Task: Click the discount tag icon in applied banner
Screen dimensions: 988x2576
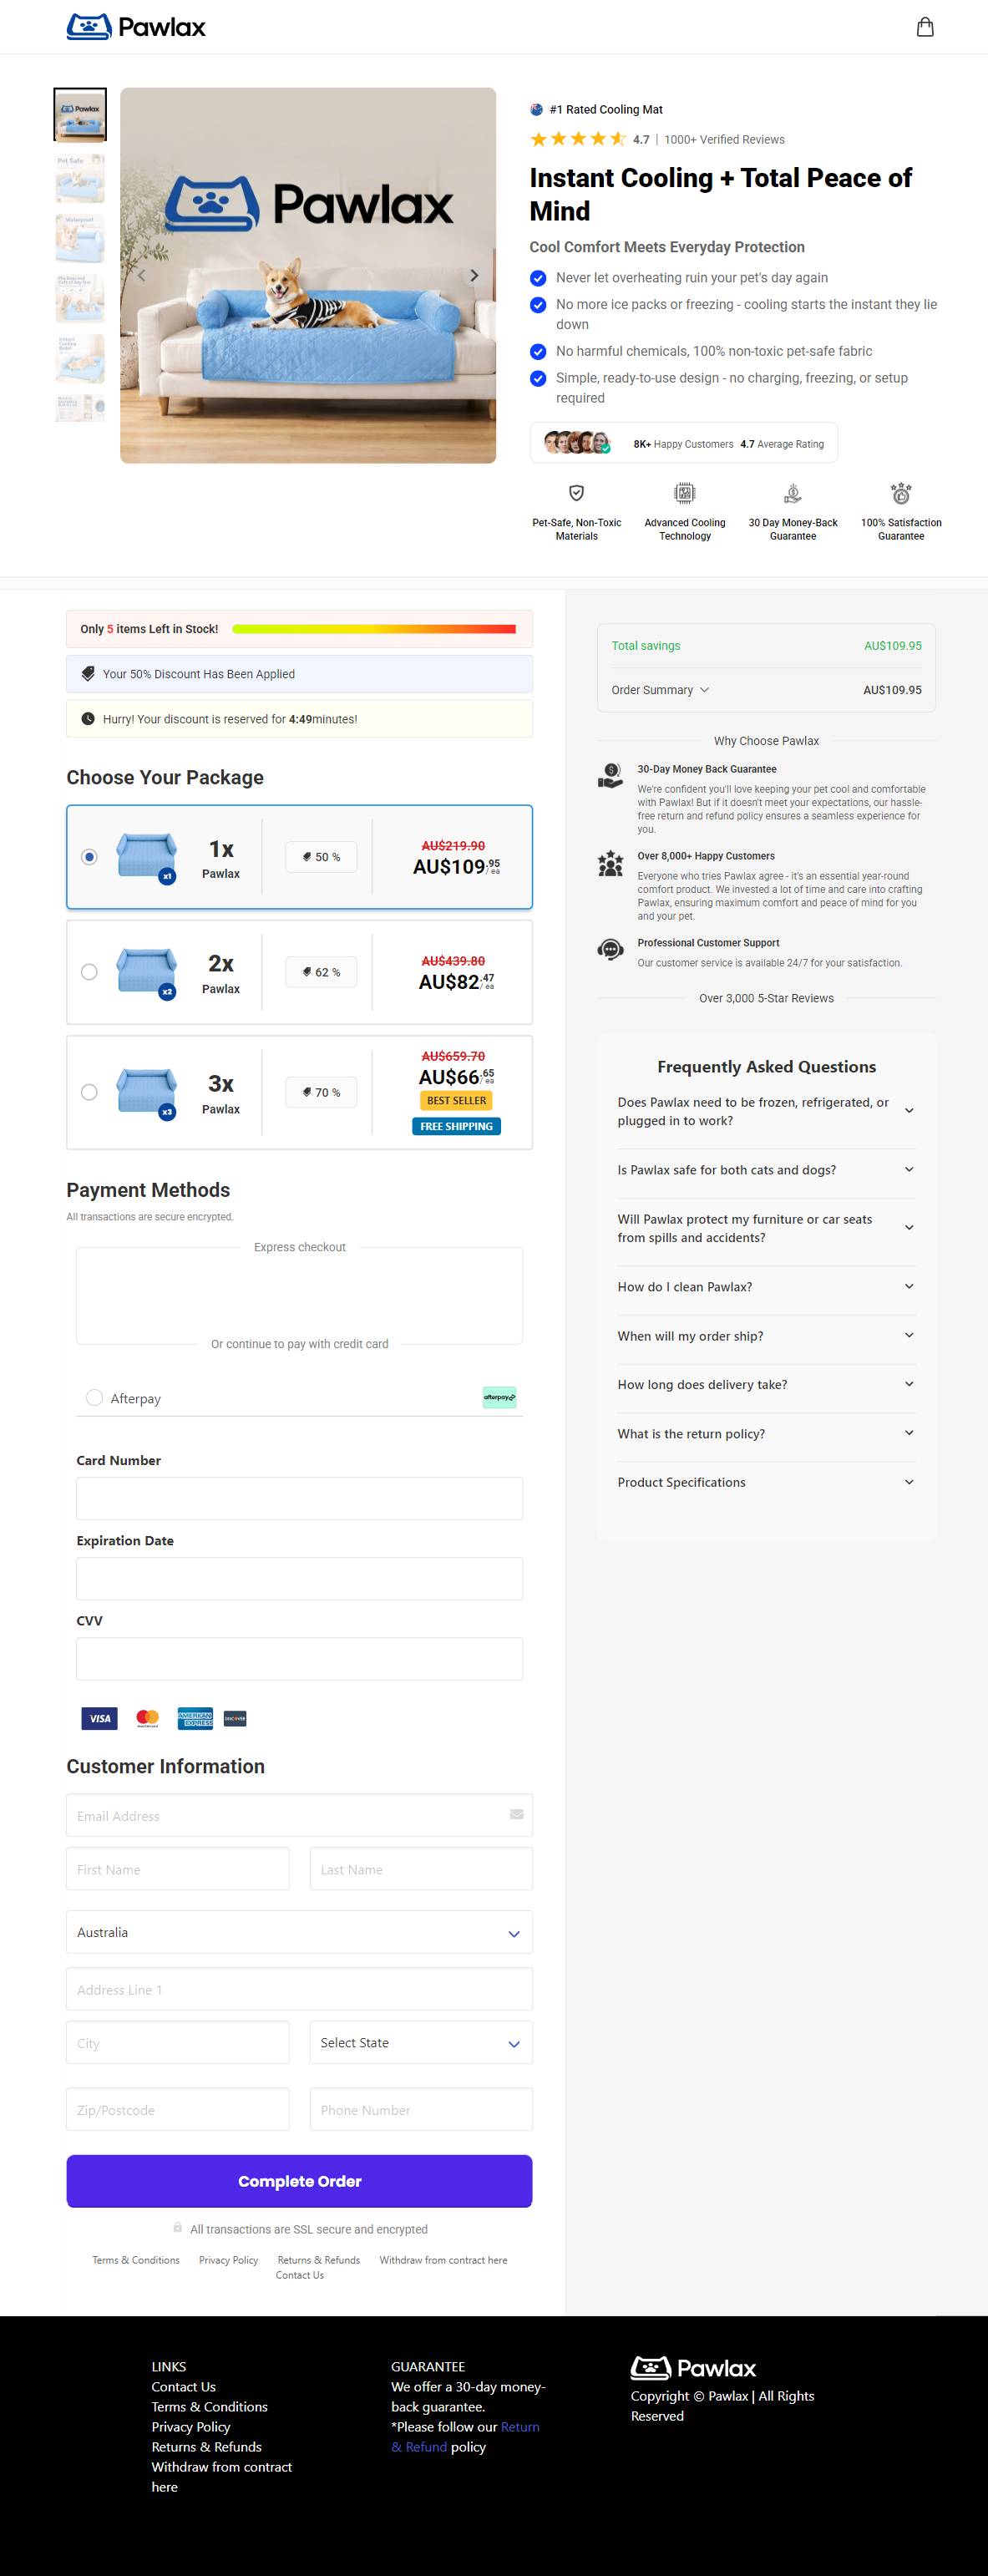Action: [88, 674]
